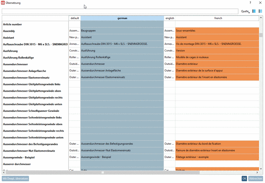The image size is (265, 183).
Task: Select the Assistant row label
Action: (x=8, y=38)
